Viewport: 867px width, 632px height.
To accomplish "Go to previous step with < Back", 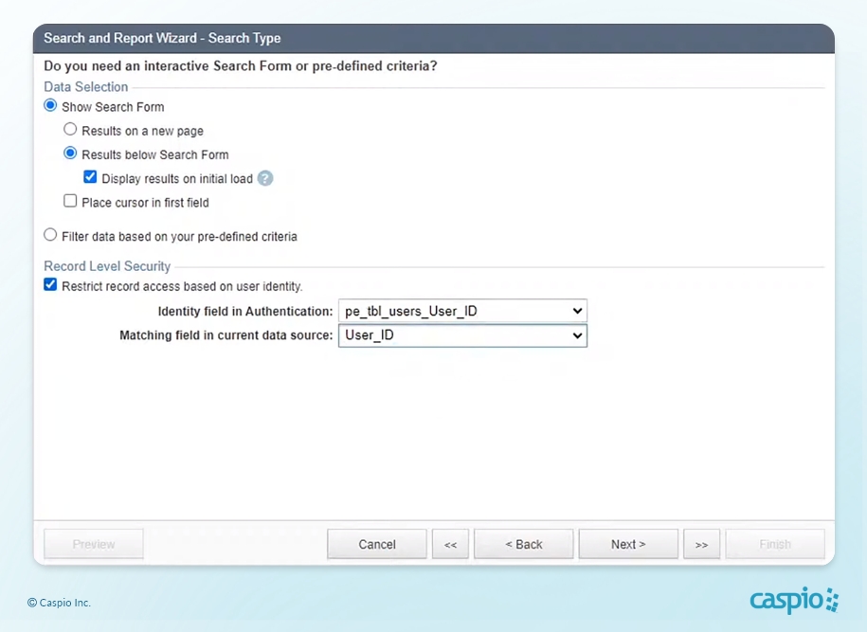I will [x=523, y=544].
